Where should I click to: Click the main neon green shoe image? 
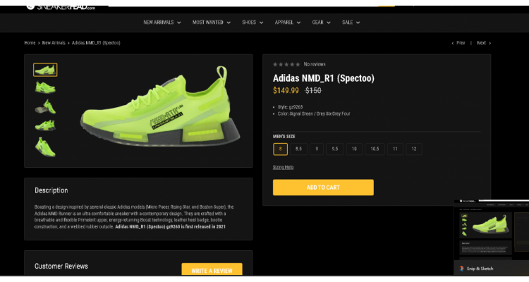coord(160,106)
